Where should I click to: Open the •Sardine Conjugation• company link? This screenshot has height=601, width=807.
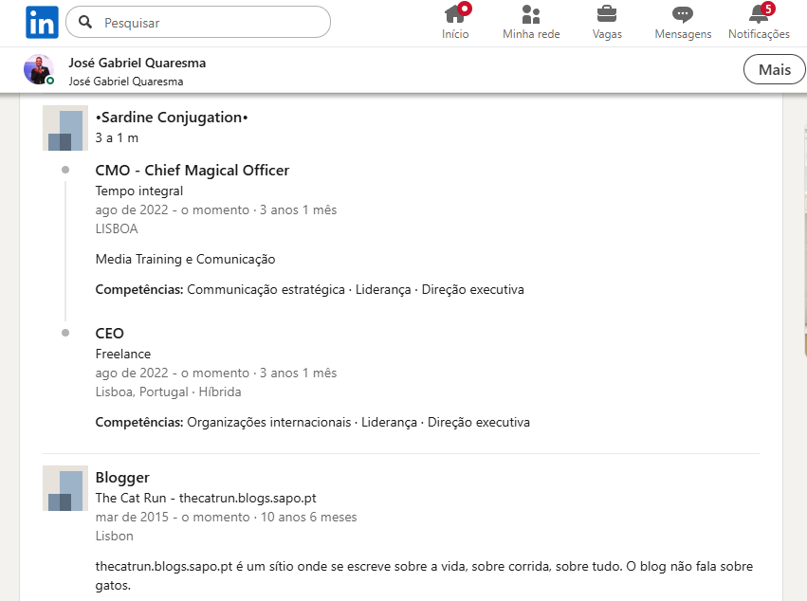(x=172, y=118)
